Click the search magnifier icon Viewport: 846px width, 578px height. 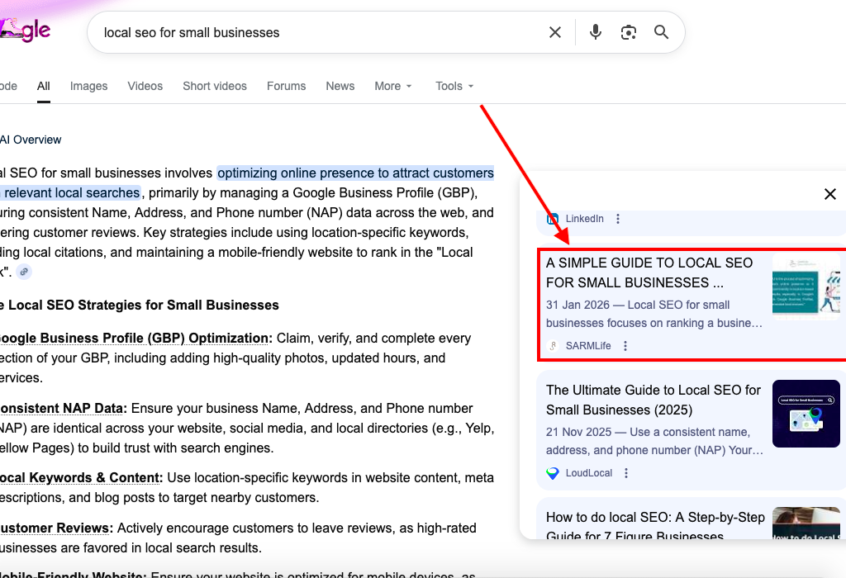click(x=660, y=31)
